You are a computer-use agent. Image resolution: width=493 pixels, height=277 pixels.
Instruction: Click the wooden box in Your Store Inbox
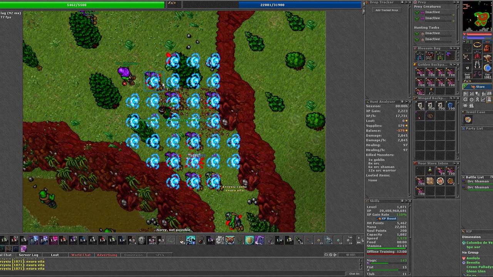[430, 181]
